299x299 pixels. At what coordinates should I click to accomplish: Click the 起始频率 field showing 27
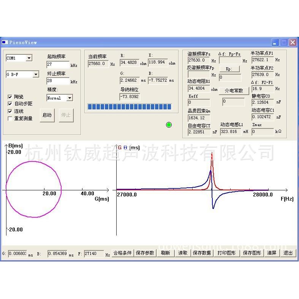coord(58,65)
